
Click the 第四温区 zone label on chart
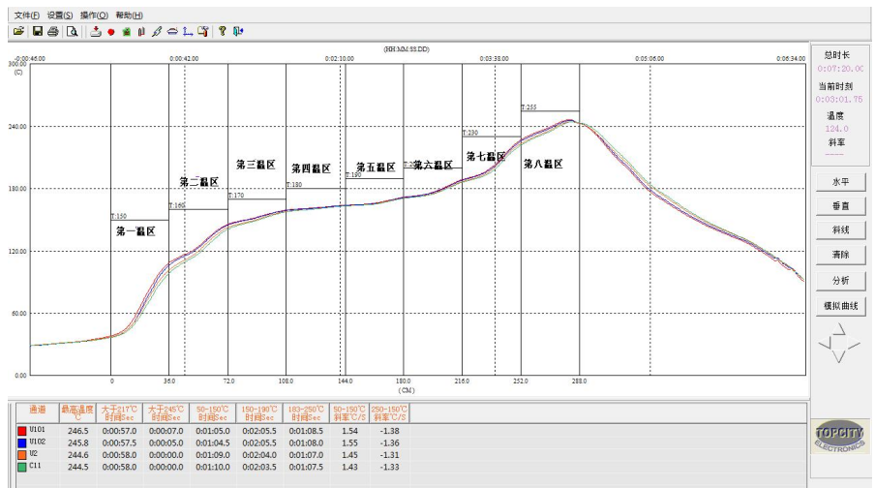coord(311,168)
